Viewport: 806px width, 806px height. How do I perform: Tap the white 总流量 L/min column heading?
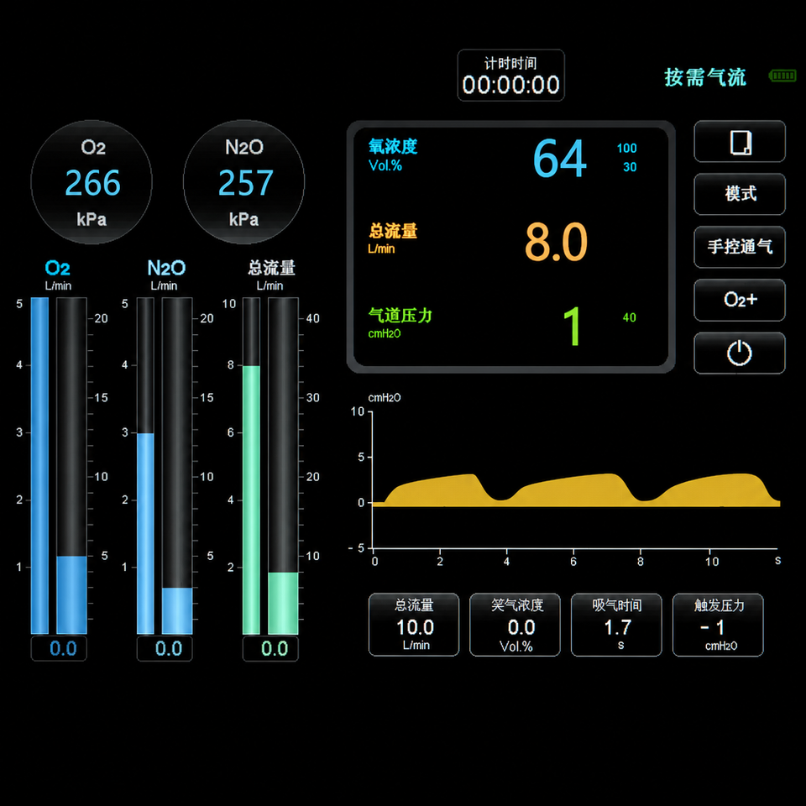coord(271,275)
